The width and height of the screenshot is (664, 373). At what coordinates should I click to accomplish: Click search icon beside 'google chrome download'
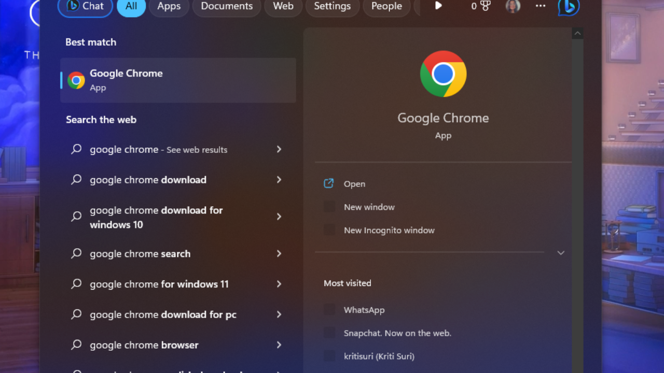tap(76, 180)
